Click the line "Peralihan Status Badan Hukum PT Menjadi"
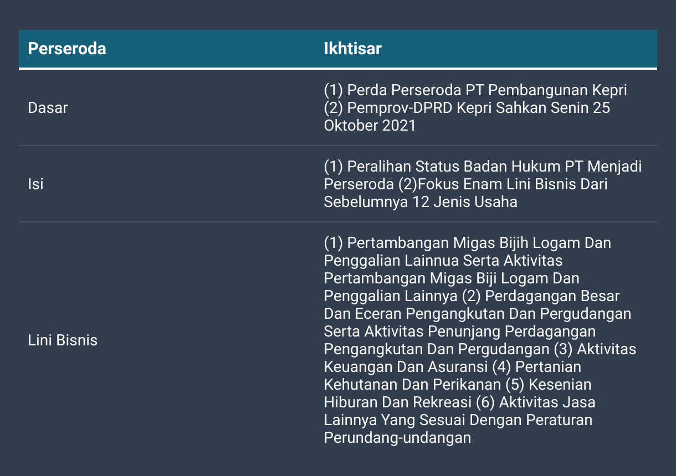This screenshot has width=676, height=476. click(494, 166)
